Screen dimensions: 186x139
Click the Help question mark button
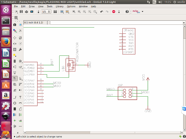127,12
